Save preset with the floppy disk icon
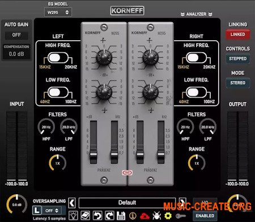Screen dimensions: 255x222 121,215
